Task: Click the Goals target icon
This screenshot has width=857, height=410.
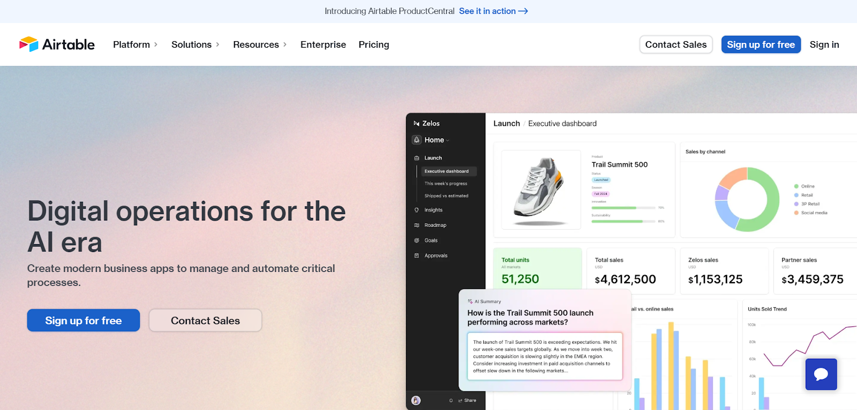Action: [417, 240]
